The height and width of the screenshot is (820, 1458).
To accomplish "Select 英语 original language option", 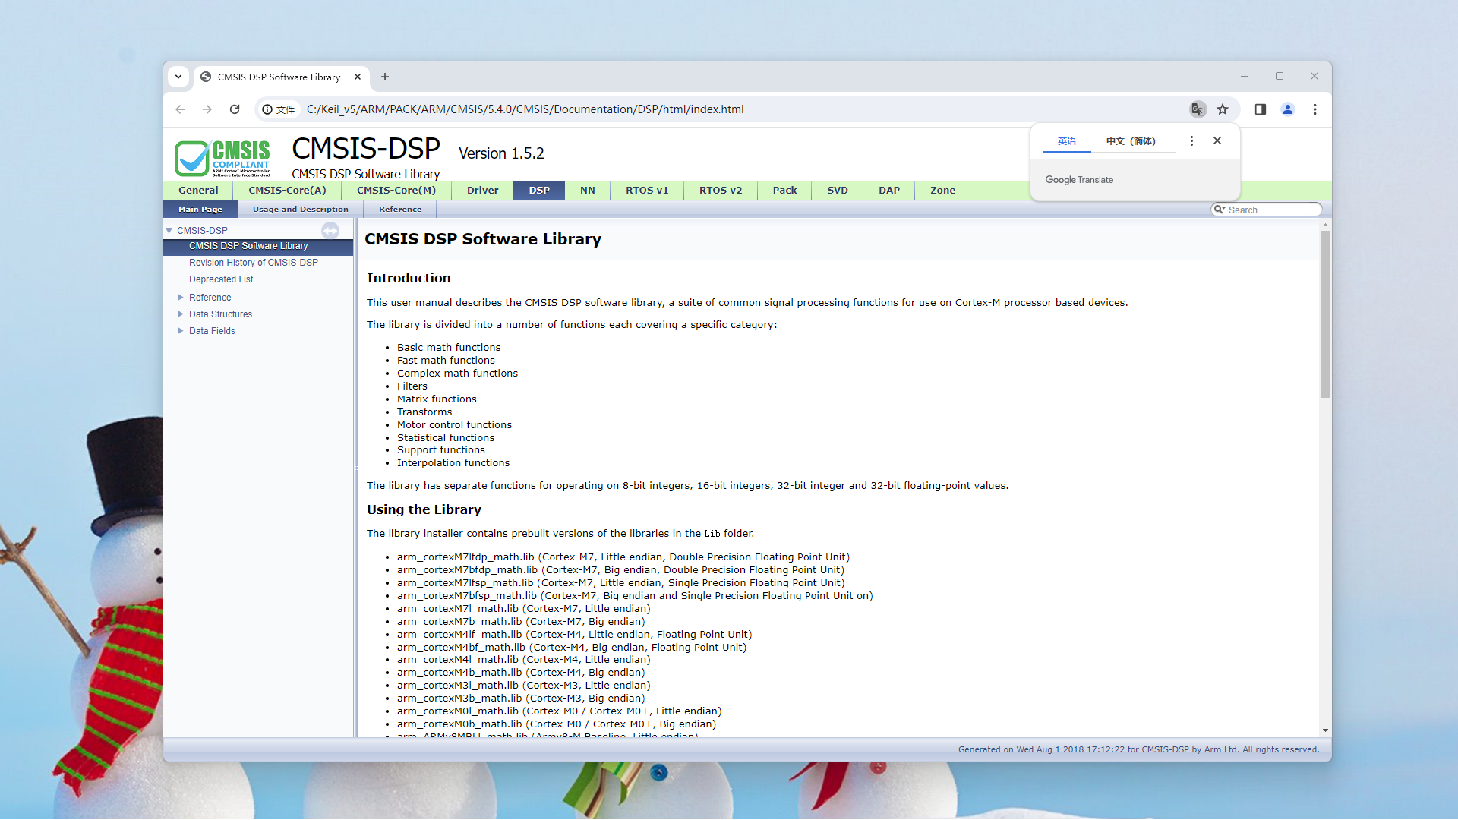I will click(x=1066, y=141).
